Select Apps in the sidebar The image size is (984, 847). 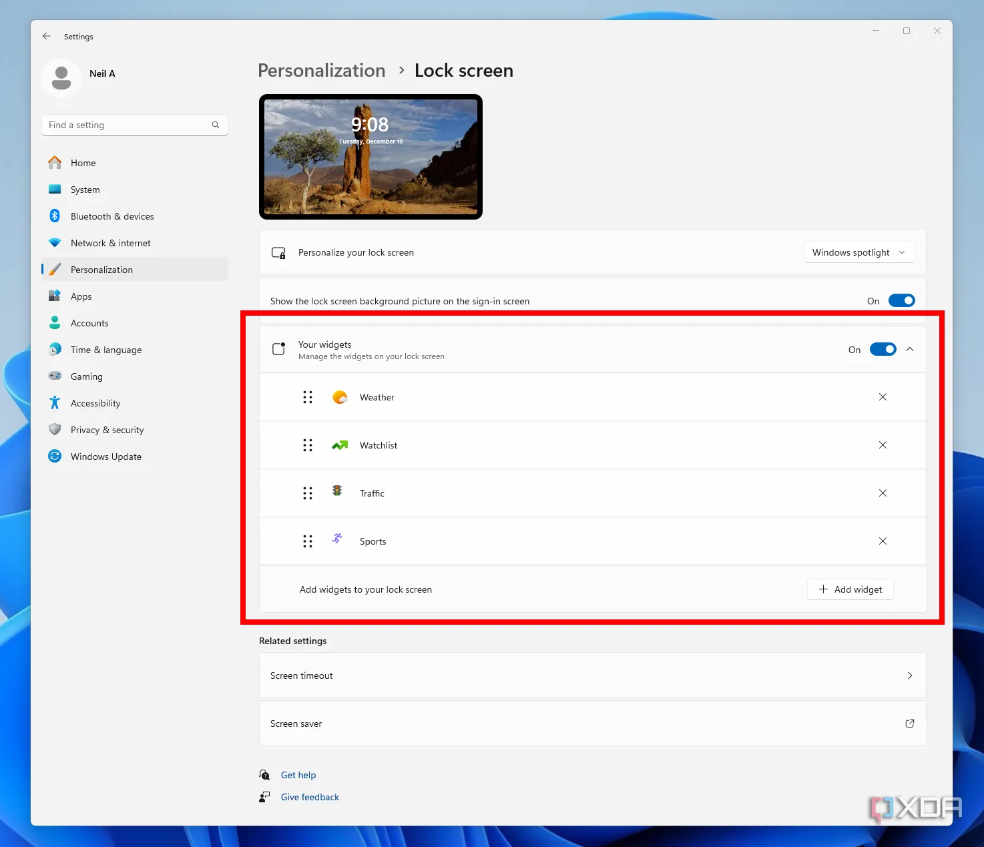81,296
